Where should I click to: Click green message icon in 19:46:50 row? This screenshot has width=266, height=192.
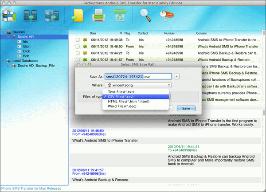click(x=85, y=46)
